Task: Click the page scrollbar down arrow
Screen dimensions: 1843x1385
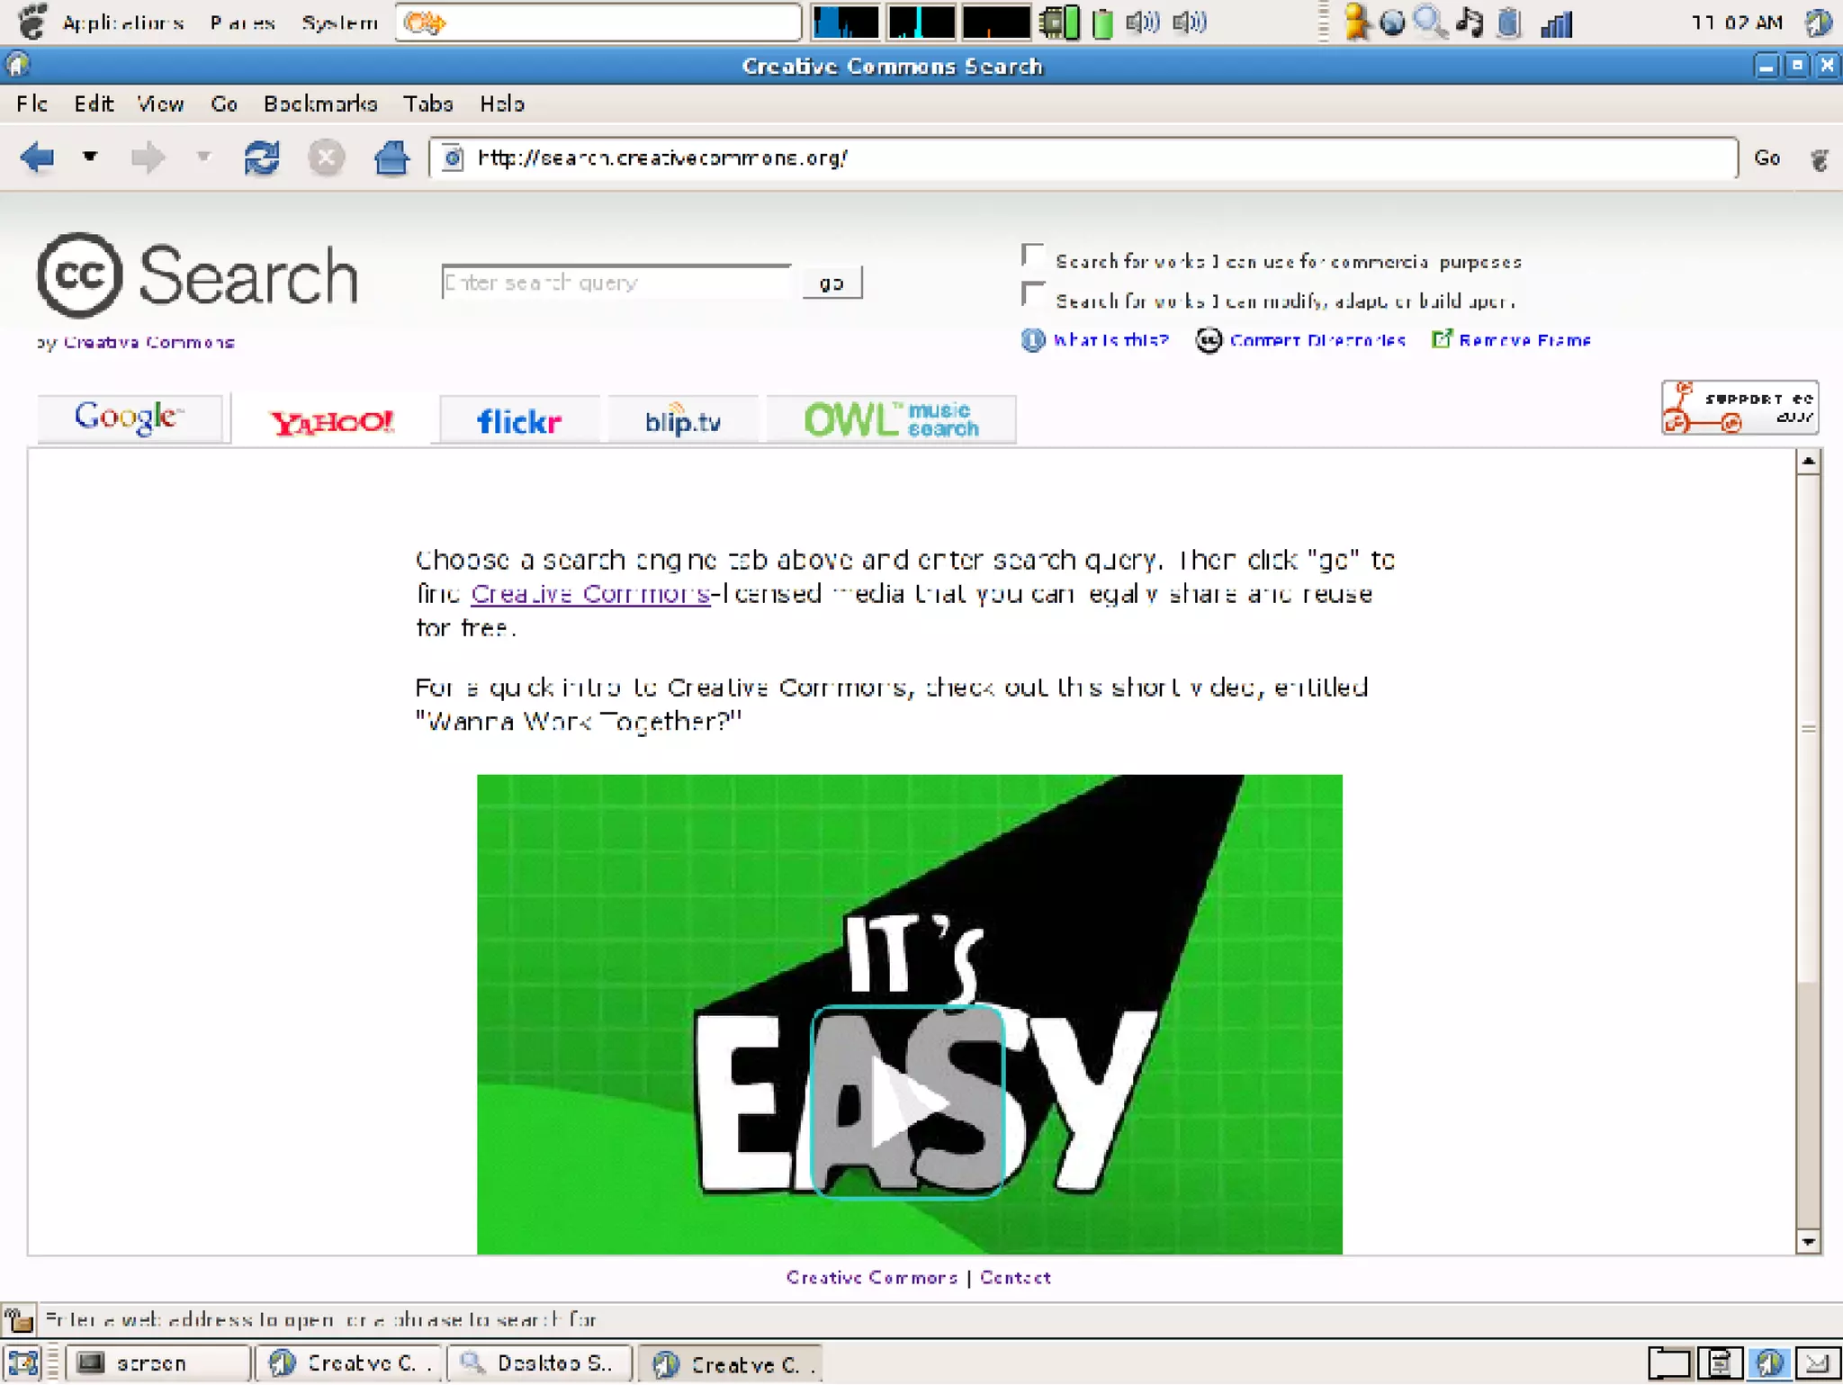Action: click(x=1808, y=1243)
